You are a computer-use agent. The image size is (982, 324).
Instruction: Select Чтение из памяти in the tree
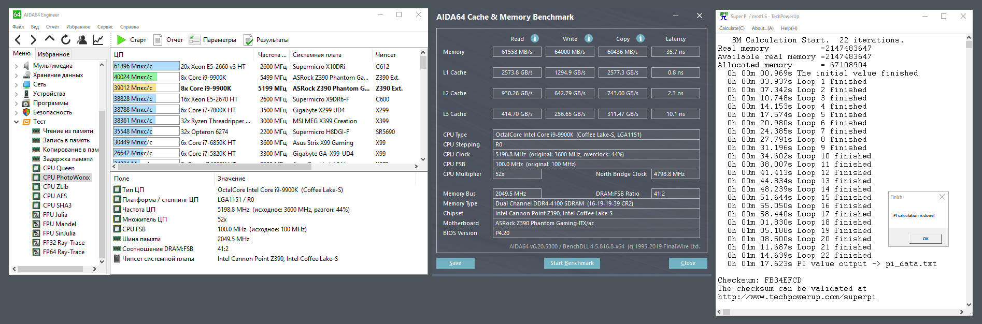click(68, 131)
